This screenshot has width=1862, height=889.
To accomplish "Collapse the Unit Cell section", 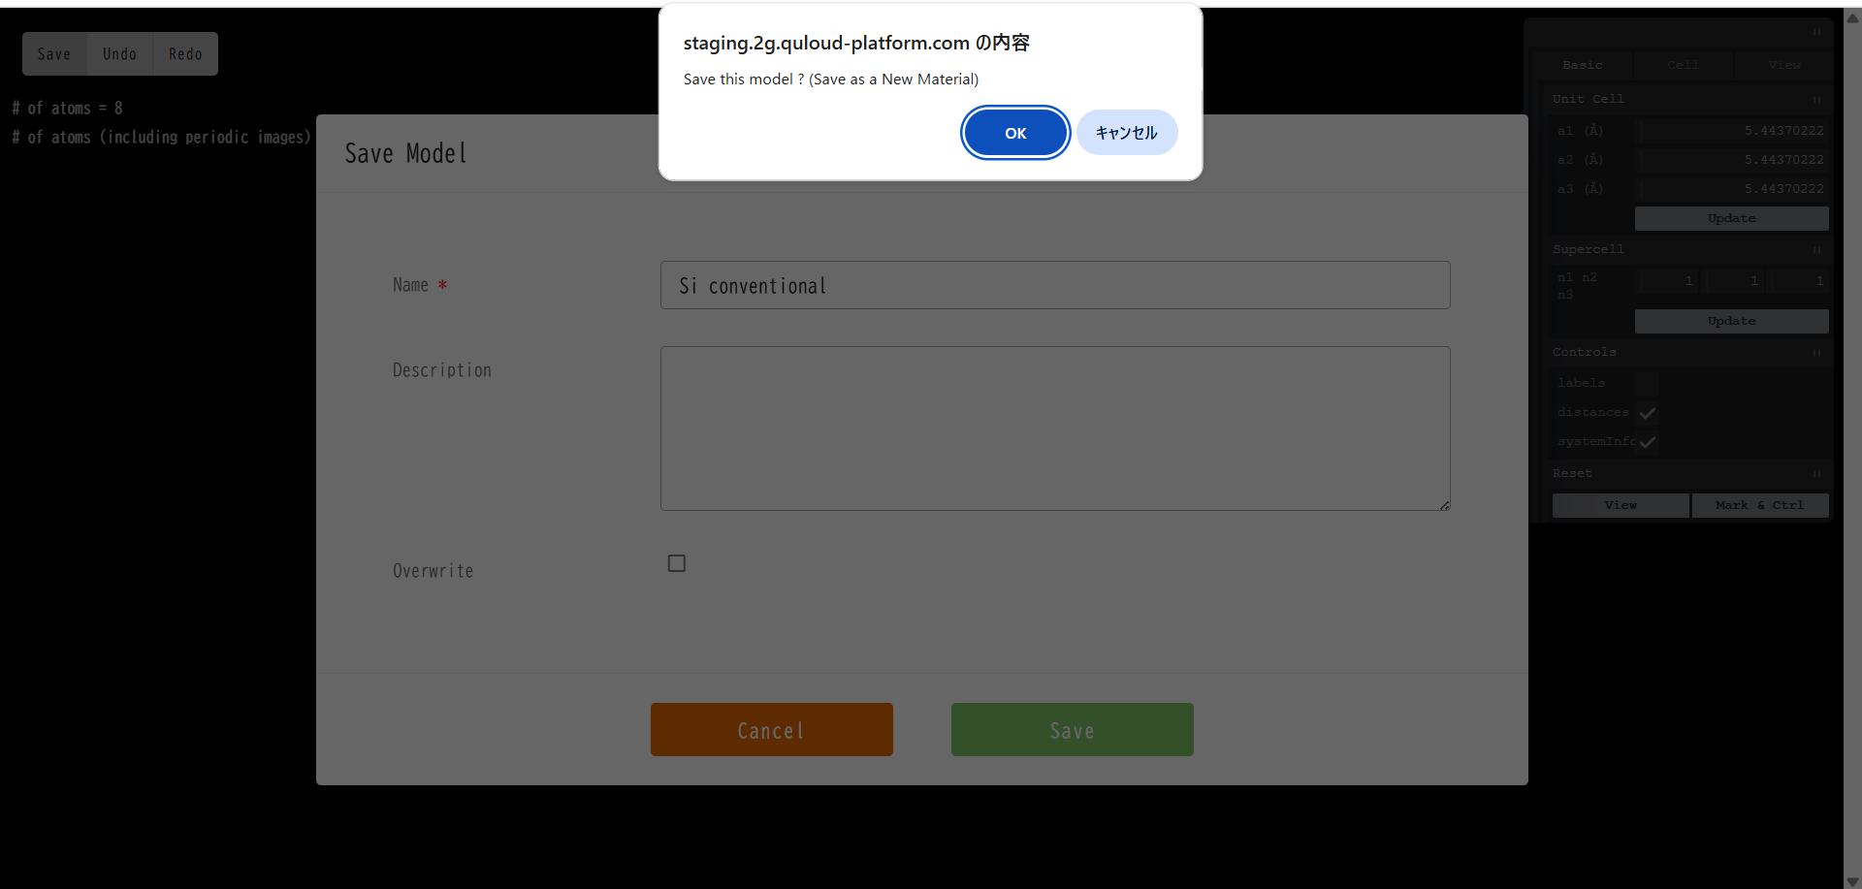I will click(x=1816, y=100).
